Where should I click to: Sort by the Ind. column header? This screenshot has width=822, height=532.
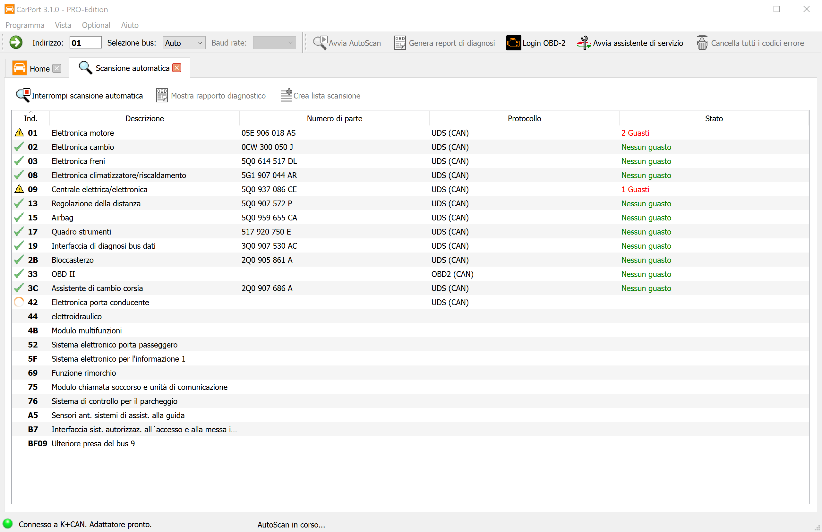coord(30,118)
